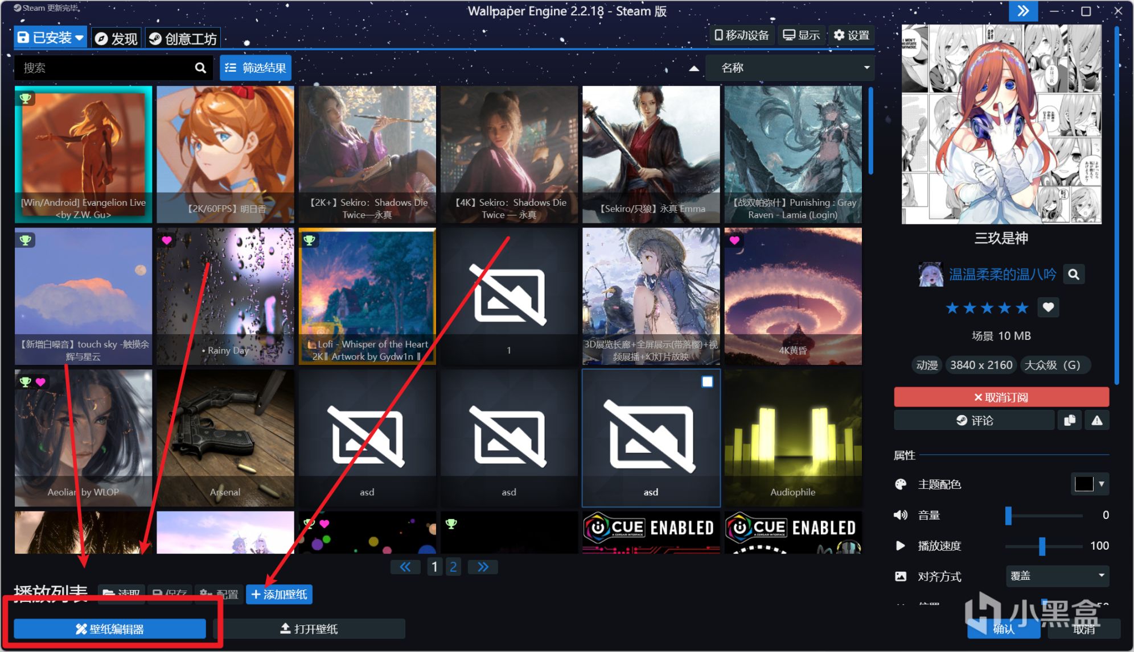Click the wallpaper grid's vertical scrollbar

pos(870,131)
